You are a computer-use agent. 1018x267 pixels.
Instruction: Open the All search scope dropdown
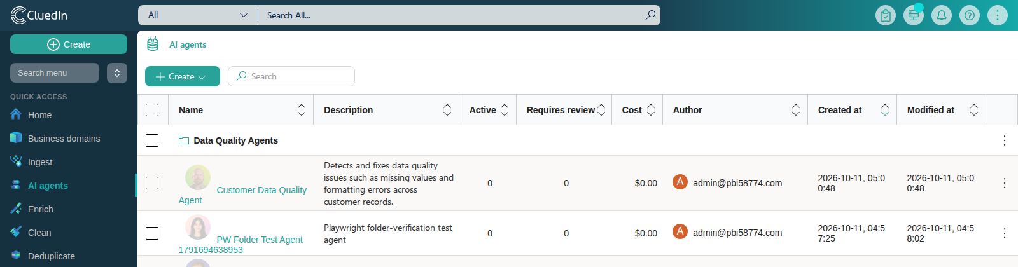point(197,15)
